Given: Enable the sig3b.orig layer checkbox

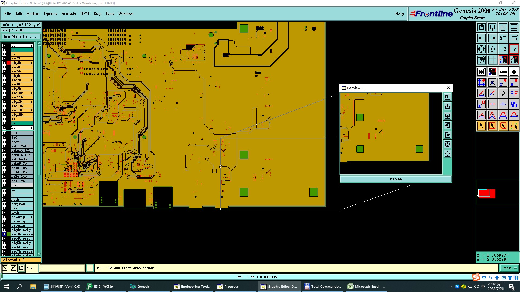Looking at the screenshot, I should click(x=4, y=234).
